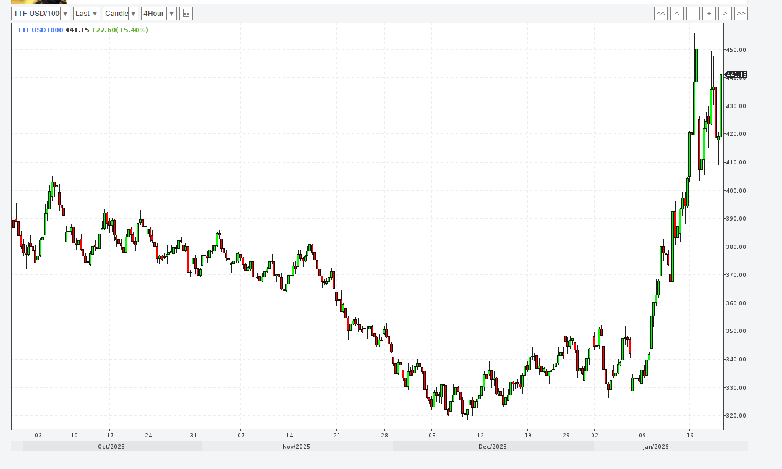Change the 4Hour interval dropdown
The height and width of the screenshot is (469, 782).
pyautogui.click(x=158, y=14)
